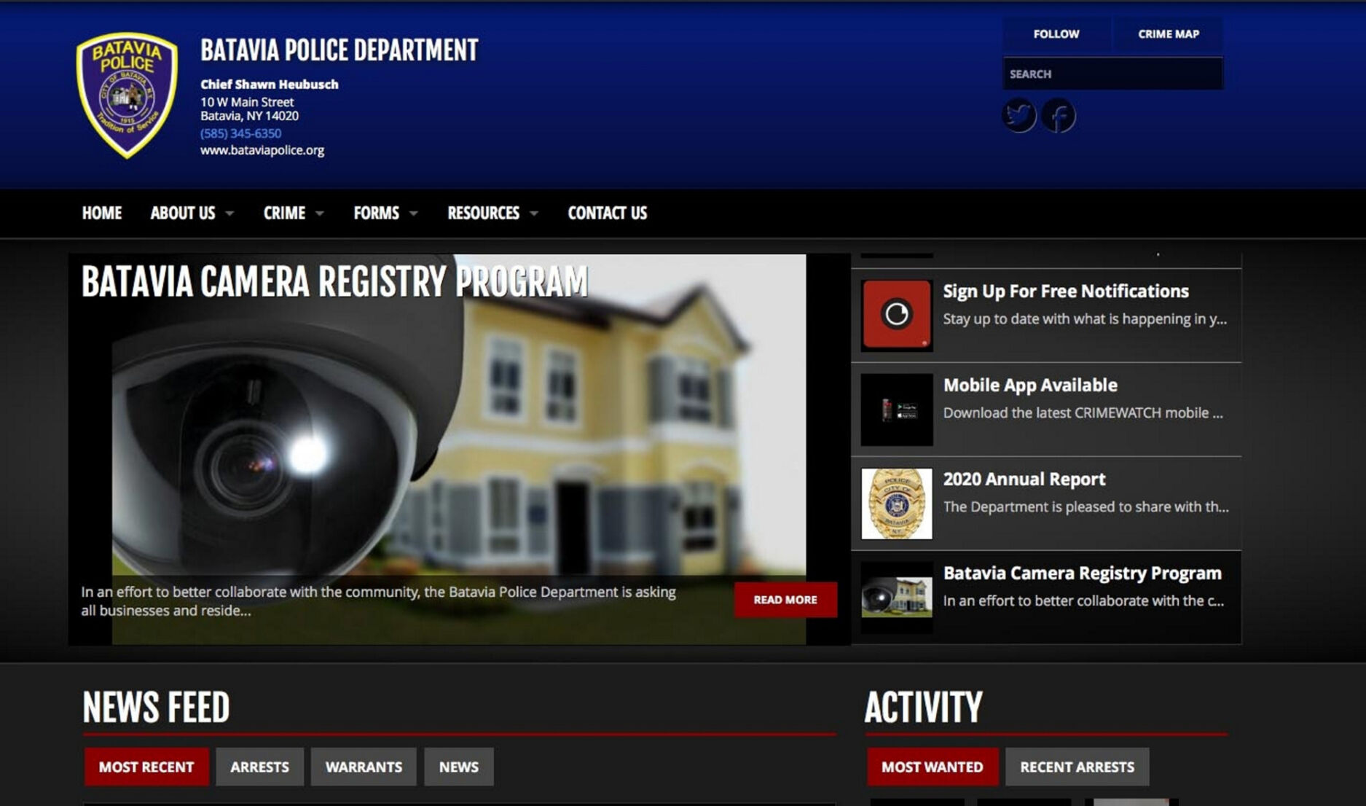This screenshot has height=806, width=1366.
Task: Switch activity to RECENT ARRESTS
Action: (x=1078, y=767)
